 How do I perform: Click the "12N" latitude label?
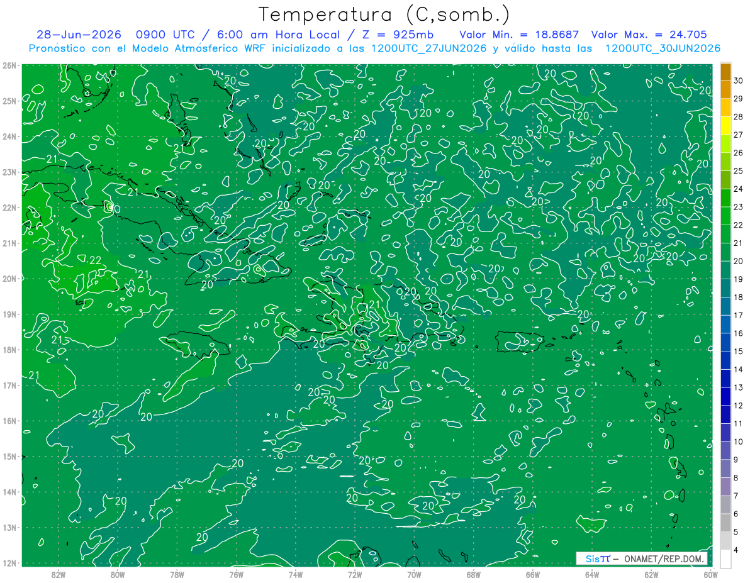pos(9,563)
